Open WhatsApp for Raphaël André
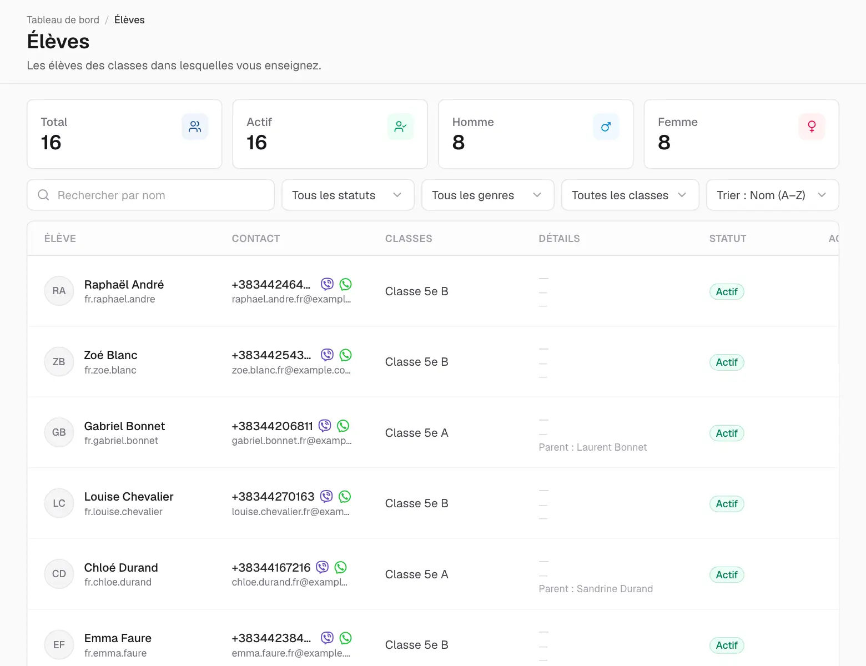This screenshot has height=666, width=866. (346, 284)
